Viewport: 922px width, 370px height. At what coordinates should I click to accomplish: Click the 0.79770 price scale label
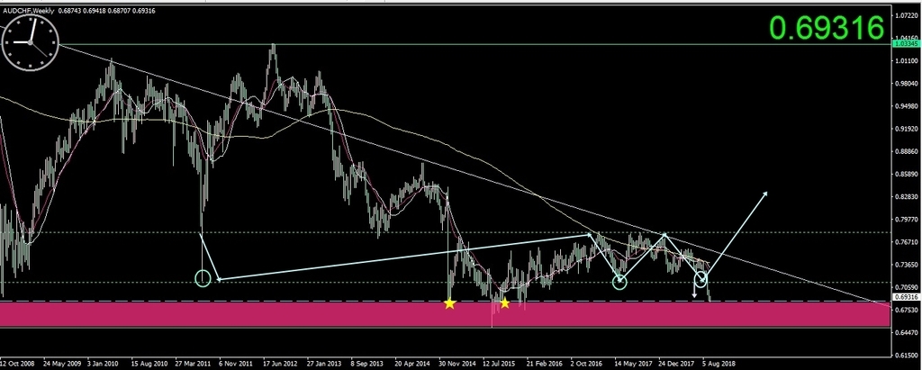pos(906,220)
